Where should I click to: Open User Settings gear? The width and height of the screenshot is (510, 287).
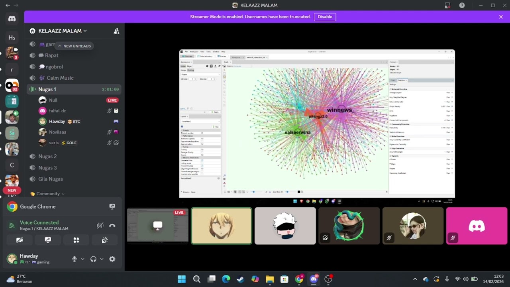coord(112,259)
